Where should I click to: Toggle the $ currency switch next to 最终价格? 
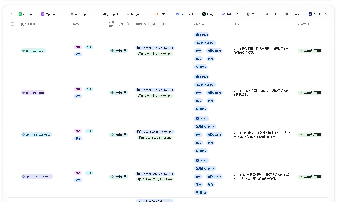162,24
